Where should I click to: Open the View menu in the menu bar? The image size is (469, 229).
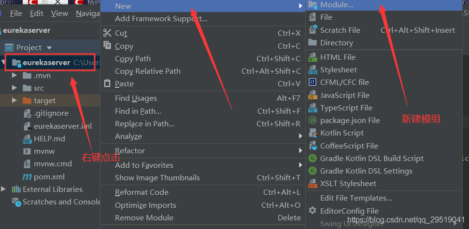(59, 13)
